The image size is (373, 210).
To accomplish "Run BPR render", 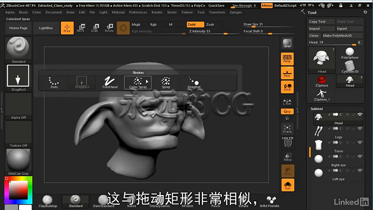I will point(287,43).
